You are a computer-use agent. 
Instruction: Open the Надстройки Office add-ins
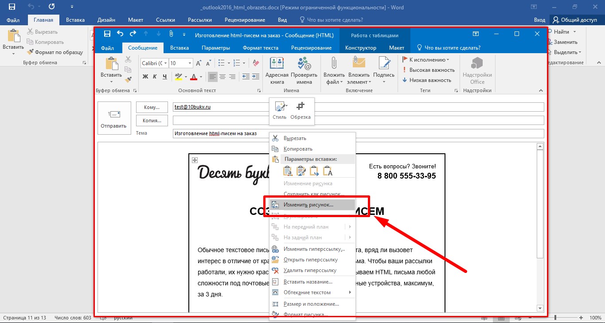(477, 70)
